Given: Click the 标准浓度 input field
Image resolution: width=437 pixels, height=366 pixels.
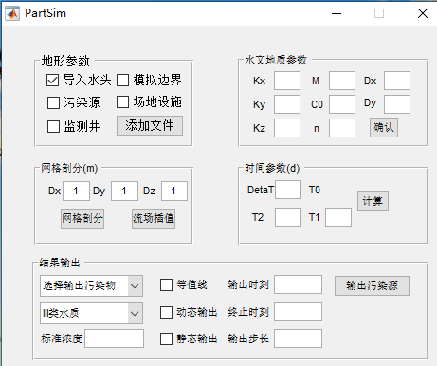Looking at the screenshot, I should tap(114, 339).
